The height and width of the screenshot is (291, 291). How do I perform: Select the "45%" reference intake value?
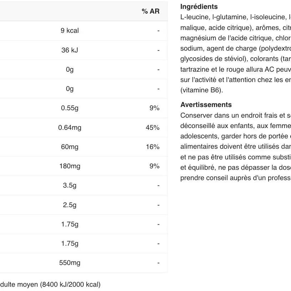152,128
